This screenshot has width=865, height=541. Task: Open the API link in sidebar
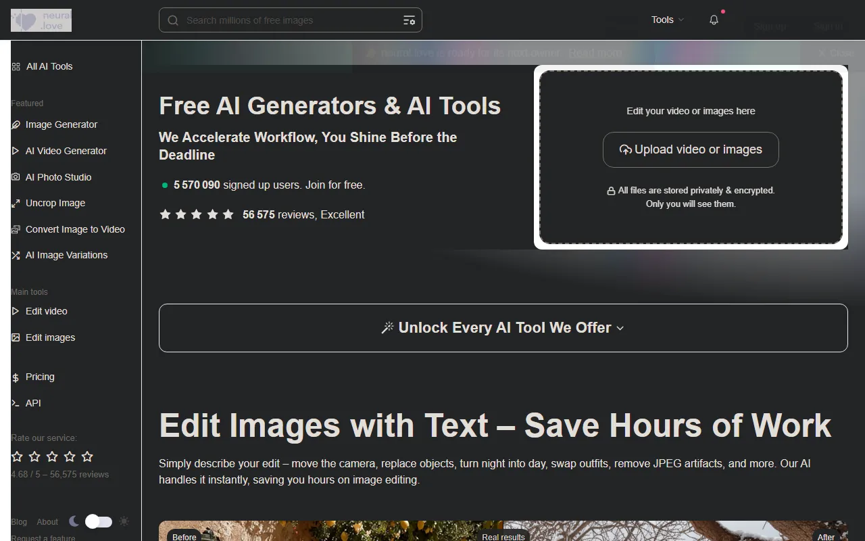pos(33,403)
